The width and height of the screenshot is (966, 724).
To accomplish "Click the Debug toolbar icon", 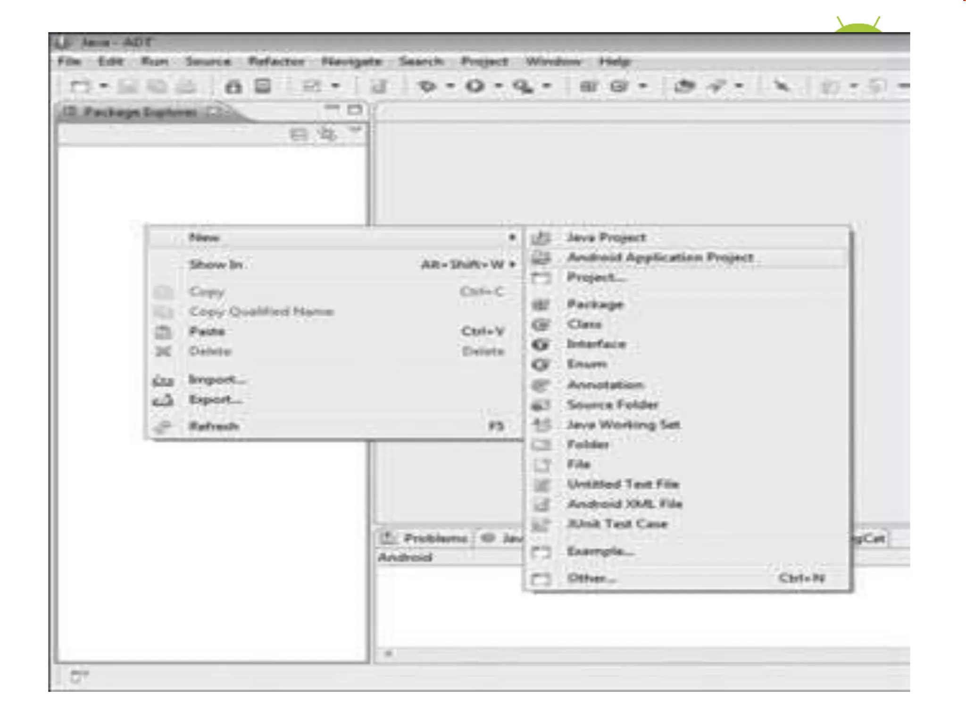I will pos(427,86).
